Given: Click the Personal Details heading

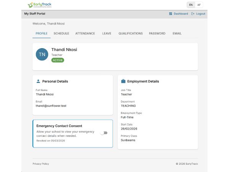Looking at the screenshot, I should pyautogui.click(x=55, y=81).
